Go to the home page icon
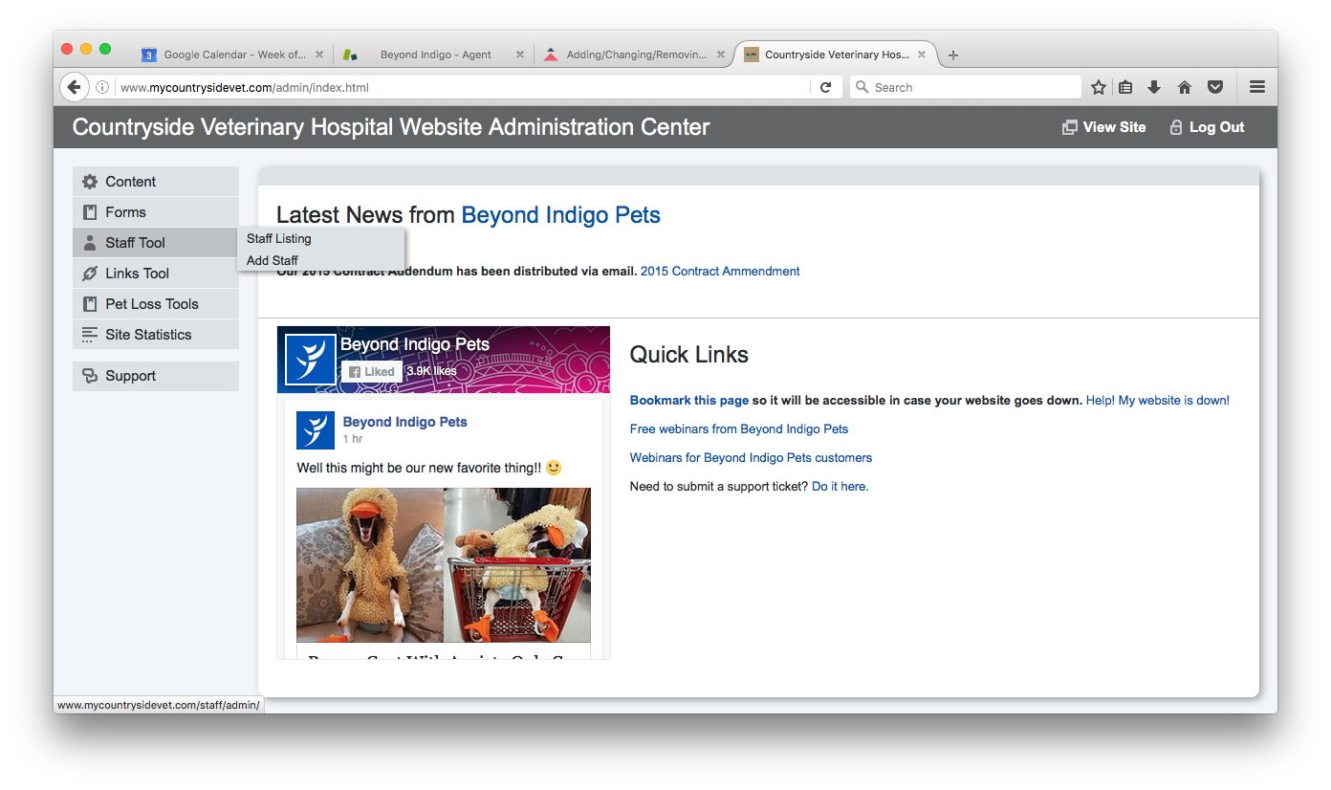1331x790 pixels. coord(1185,87)
